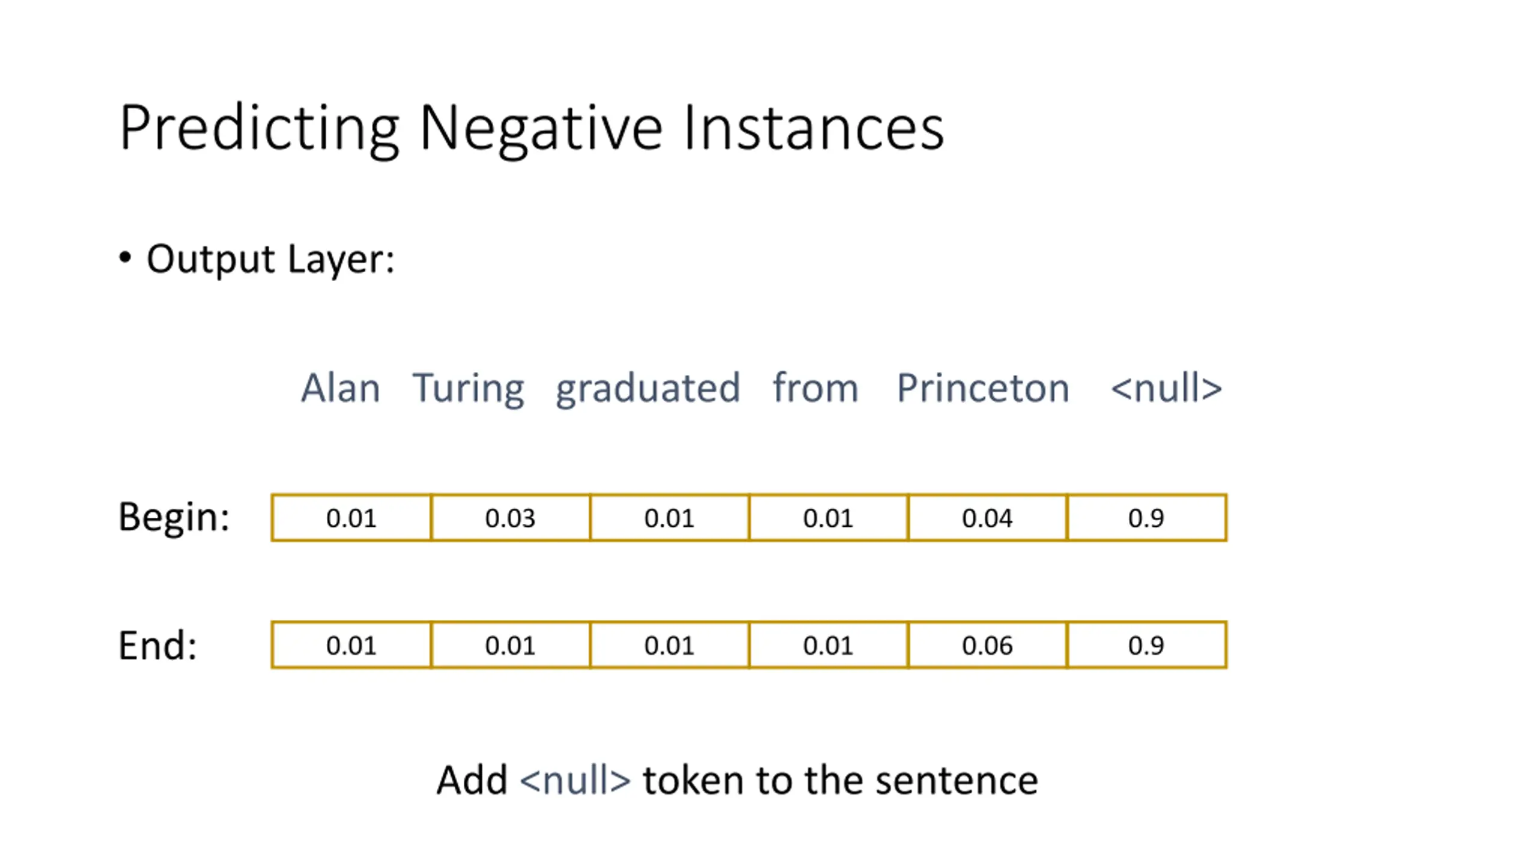Click the End cell under Alan

[x=351, y=645]
